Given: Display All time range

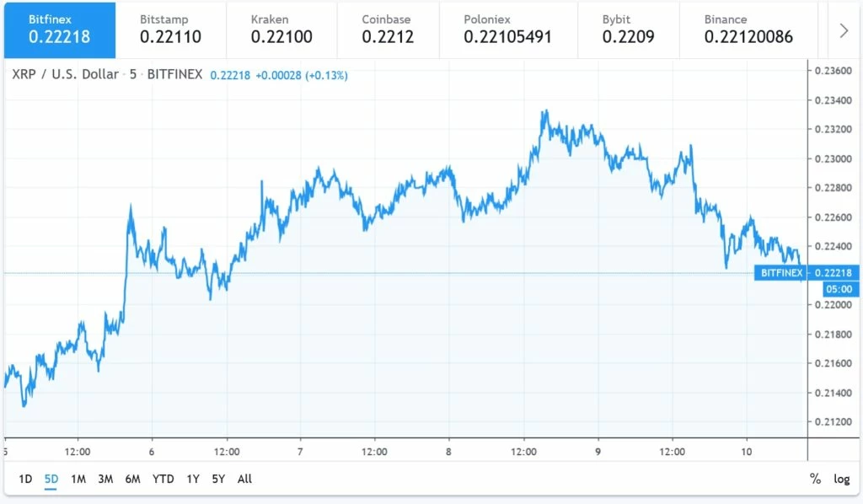Looking at the screenshot, I should [x=244, y=480].
